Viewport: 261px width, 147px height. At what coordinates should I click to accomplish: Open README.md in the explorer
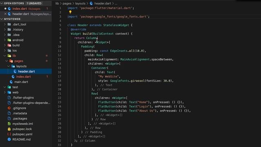tap(26, 139)
